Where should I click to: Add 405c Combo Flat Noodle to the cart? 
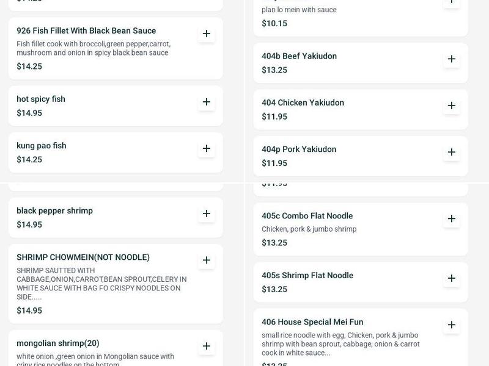pos(451,220)
